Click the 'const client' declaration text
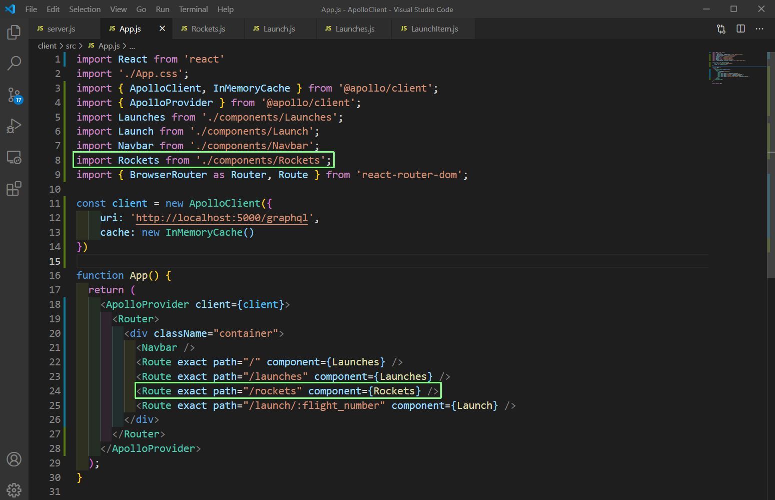 click(x=112, y=203)
